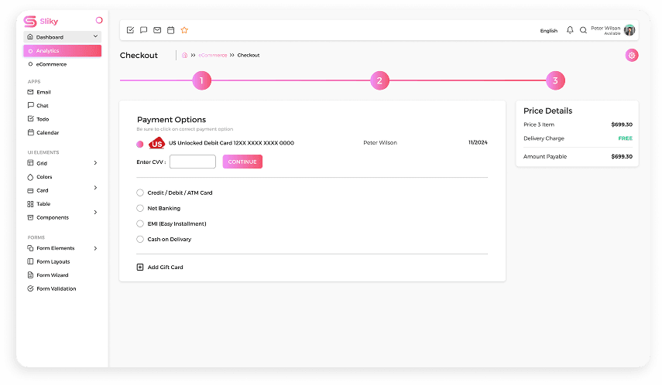Open Form Wizard in the sidebar
The height and width of the screenshot is (385, 662).
pos(52,275)
